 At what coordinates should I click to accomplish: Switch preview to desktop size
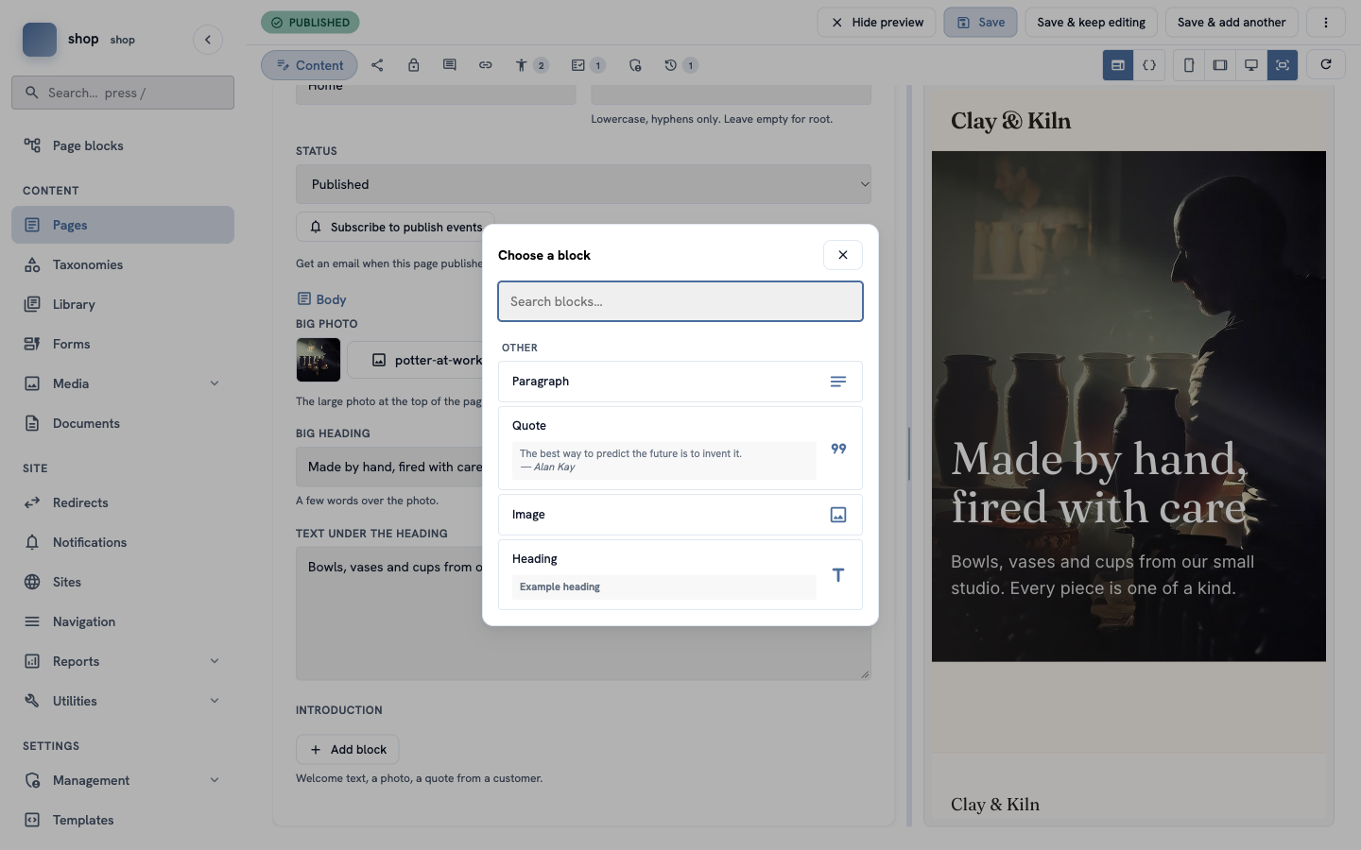[x=1251, y=65]
